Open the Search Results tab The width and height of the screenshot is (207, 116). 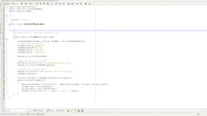[x=9, y=114]
